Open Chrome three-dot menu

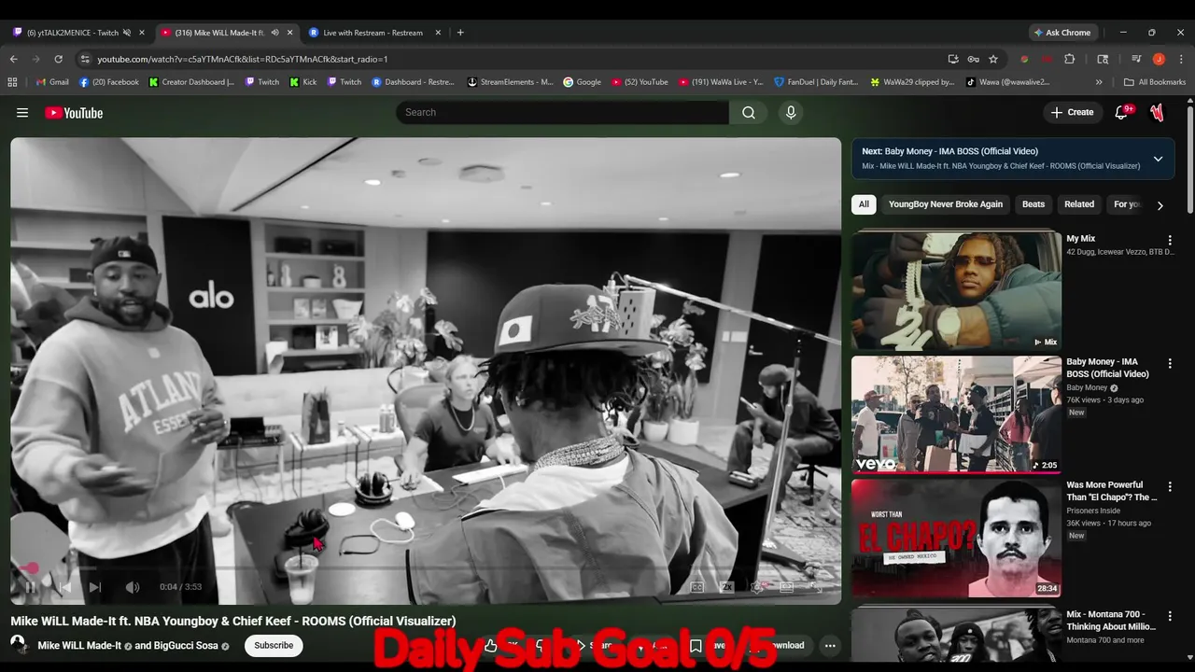[1181, 59]
